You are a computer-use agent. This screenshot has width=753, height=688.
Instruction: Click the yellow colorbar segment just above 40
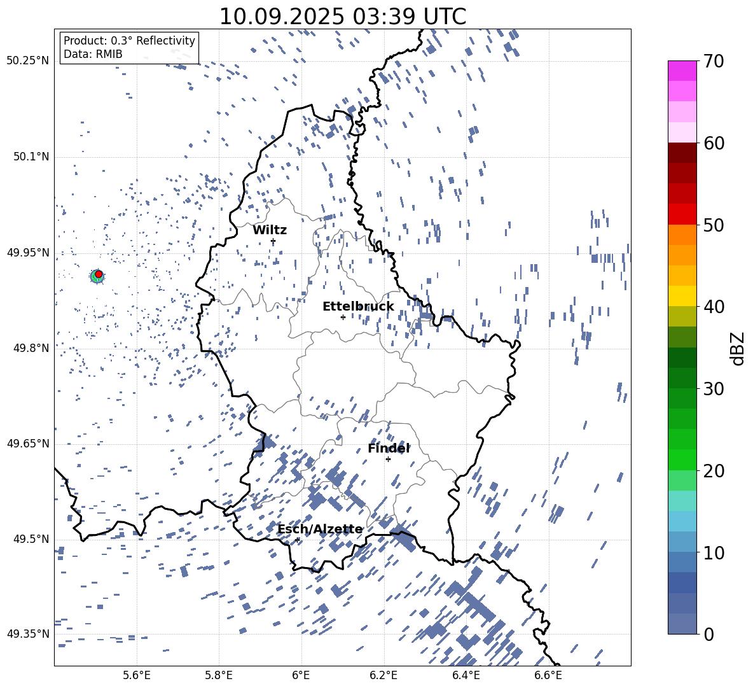682,296
